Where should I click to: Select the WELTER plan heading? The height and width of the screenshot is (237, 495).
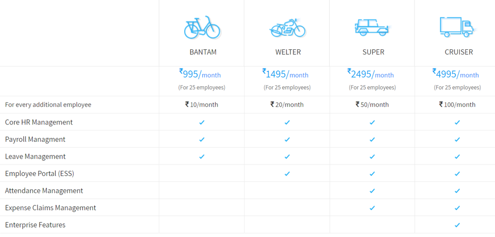pyautogui.click(x=288, y=53)
